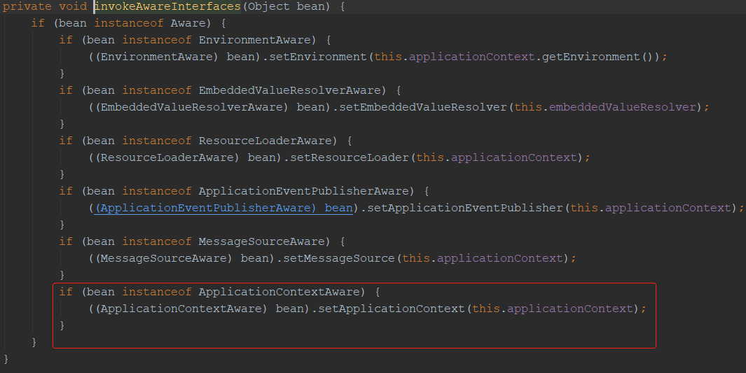Click the embeddedValueResolver field reference

[x=622, y=107]
